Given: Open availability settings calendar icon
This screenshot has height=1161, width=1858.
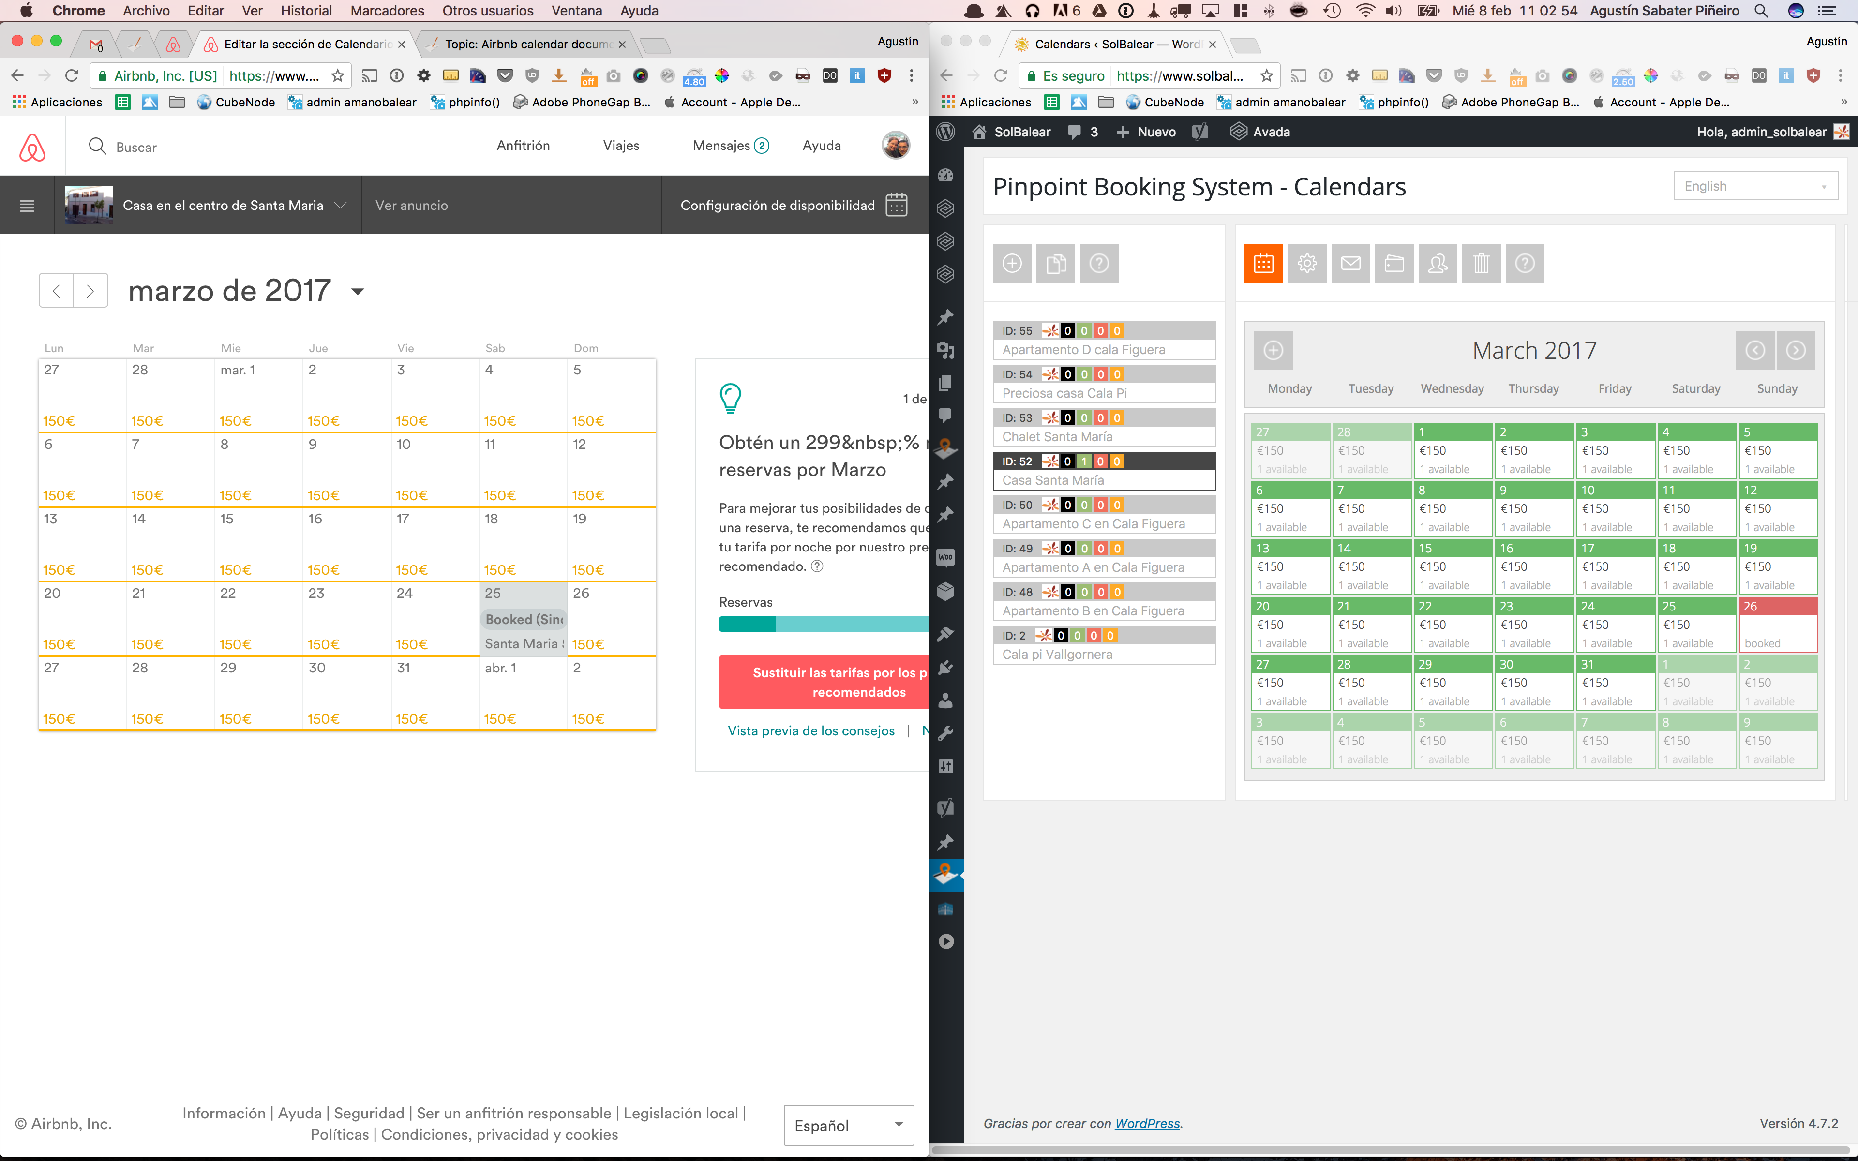Looking at the screenshot, I should pos(896,205).
